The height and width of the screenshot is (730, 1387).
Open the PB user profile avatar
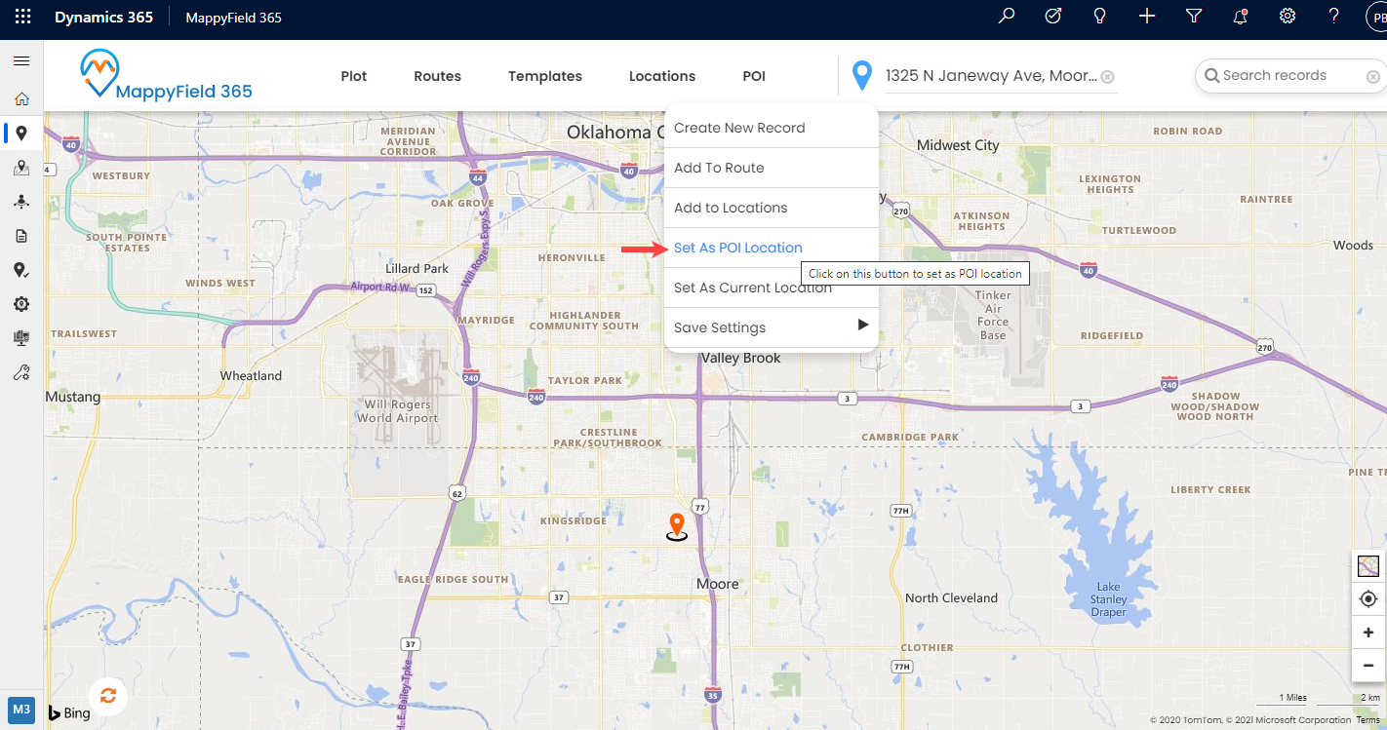(x=1376, y=18)
